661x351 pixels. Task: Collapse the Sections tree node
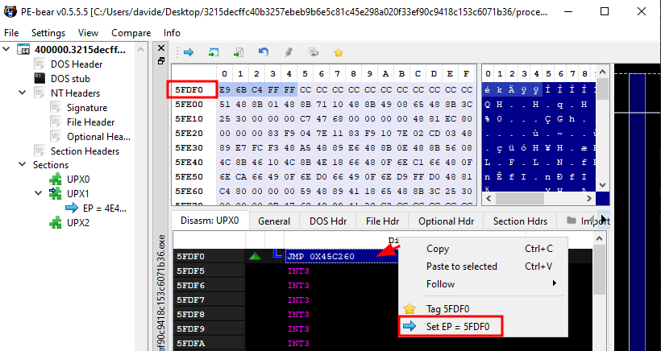coord(7,165)
